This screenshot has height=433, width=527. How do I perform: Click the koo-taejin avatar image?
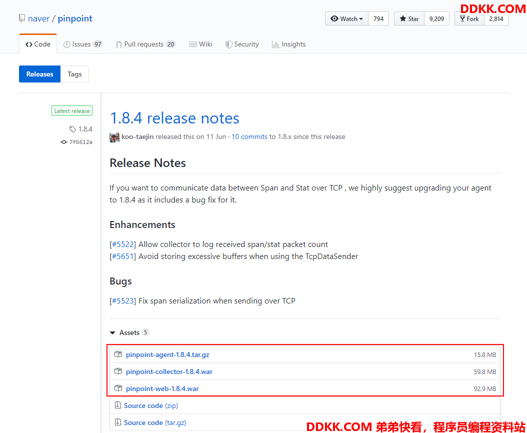[114, 137]
